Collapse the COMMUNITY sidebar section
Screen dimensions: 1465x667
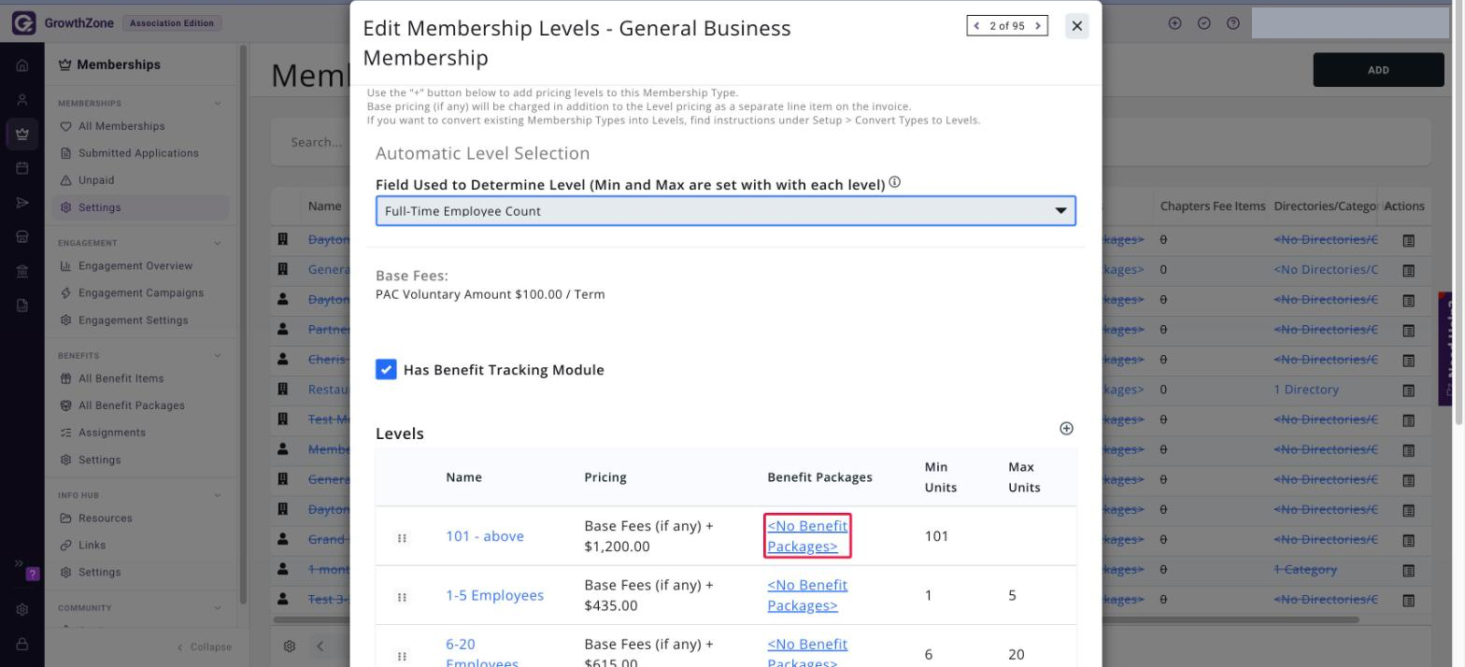click(218, 608)
